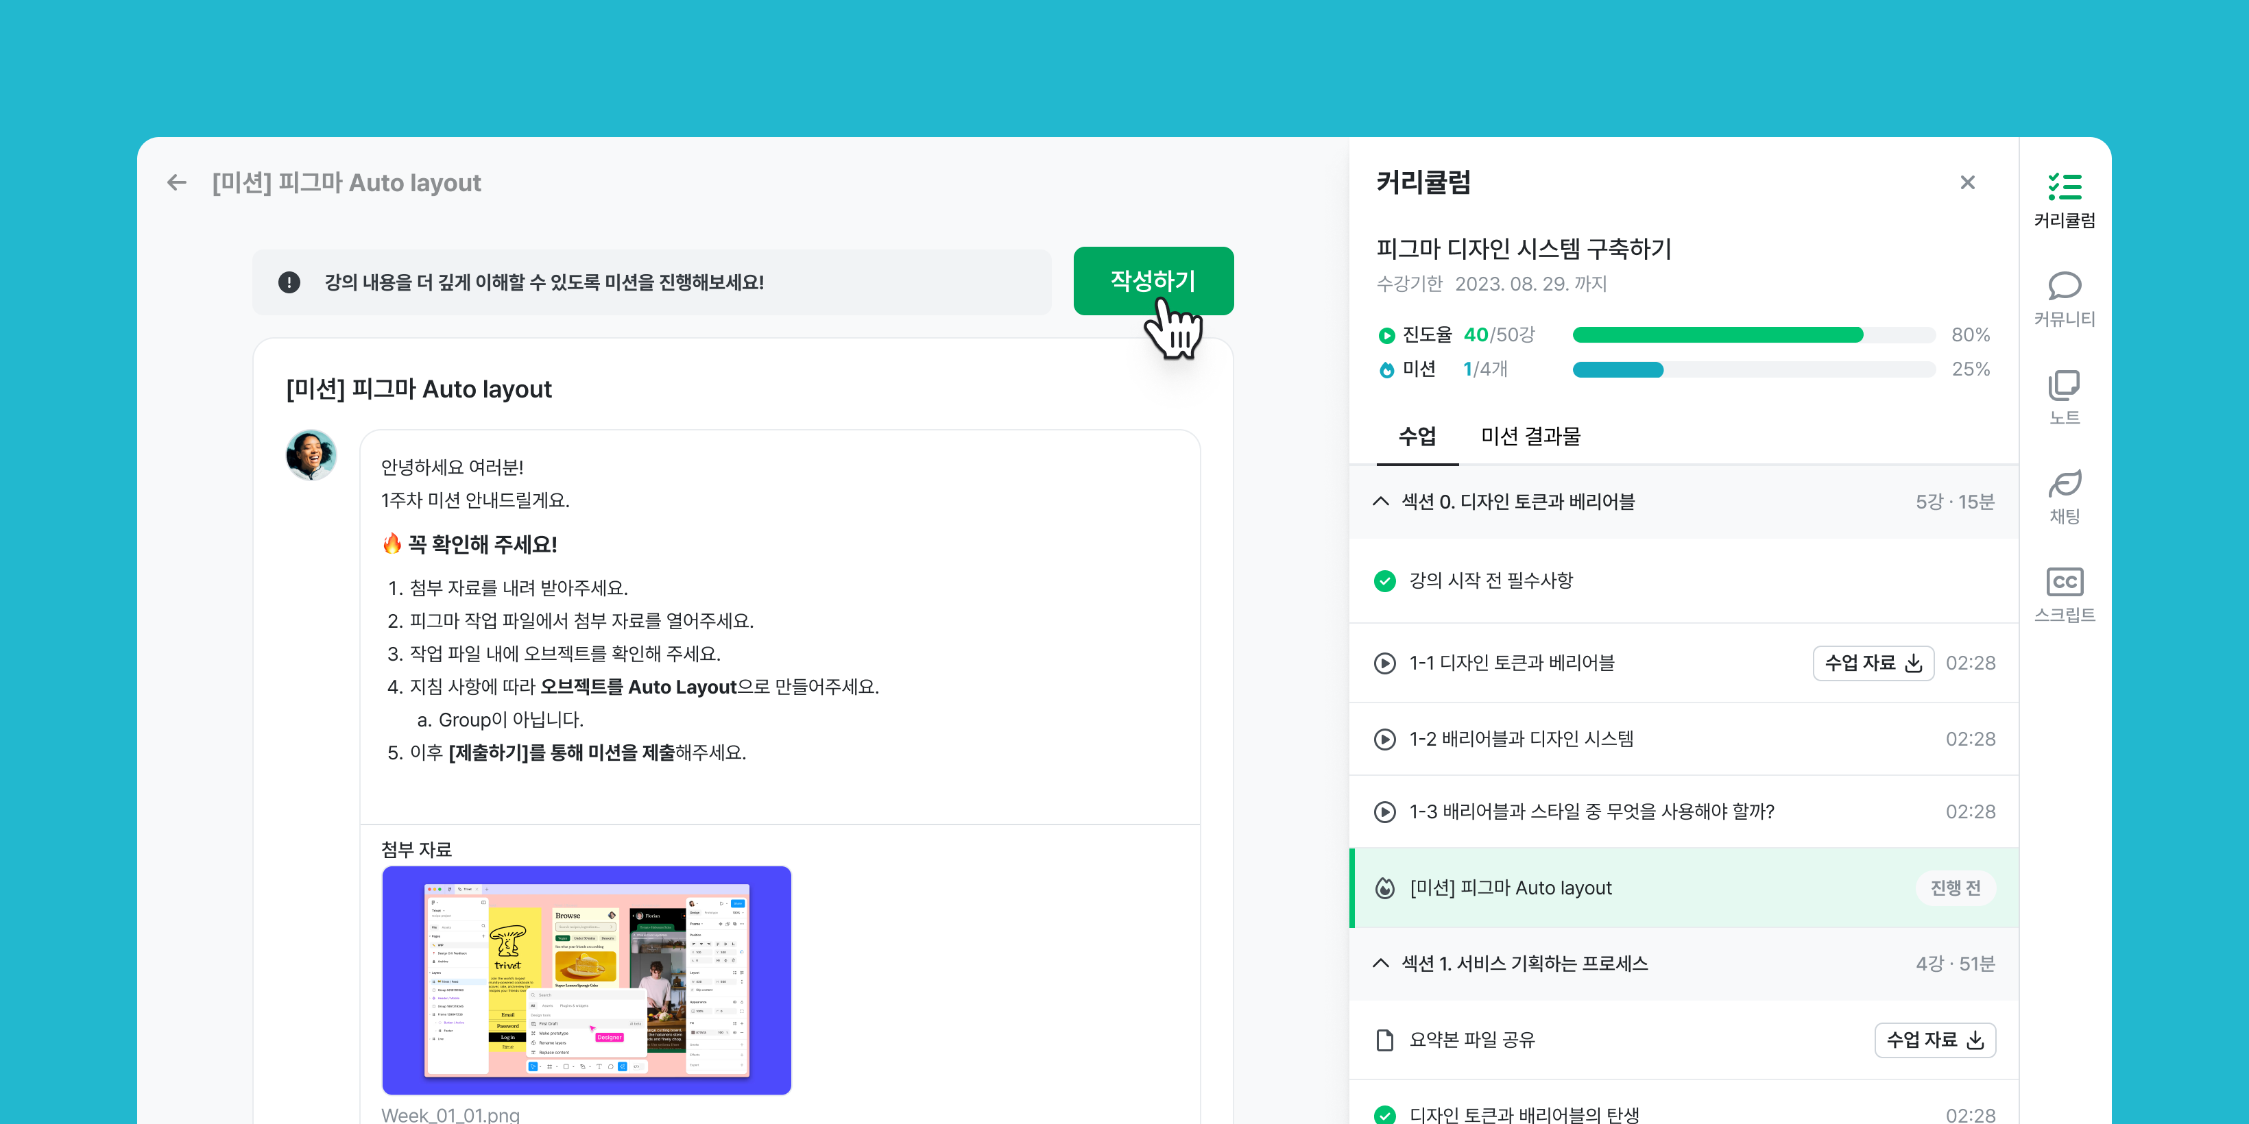Screen dimensions: 2249x1124
Task: Open the 커리큘럼 sidebar icon
Action: [x=2064, y=200]
